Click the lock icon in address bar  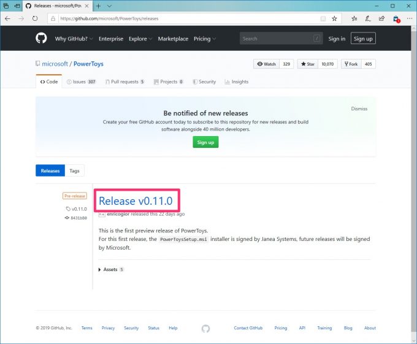pos(53,18)
